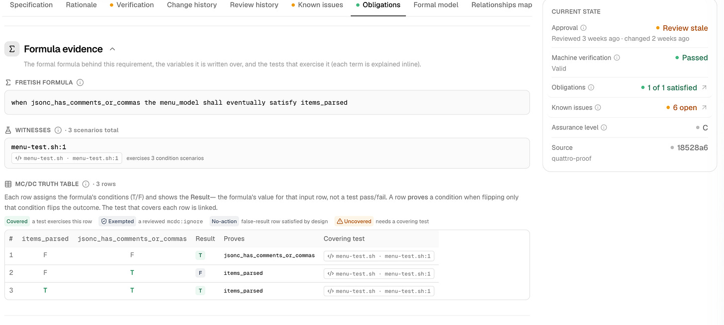Go to the Change history tab

click(x=192, y=5)
